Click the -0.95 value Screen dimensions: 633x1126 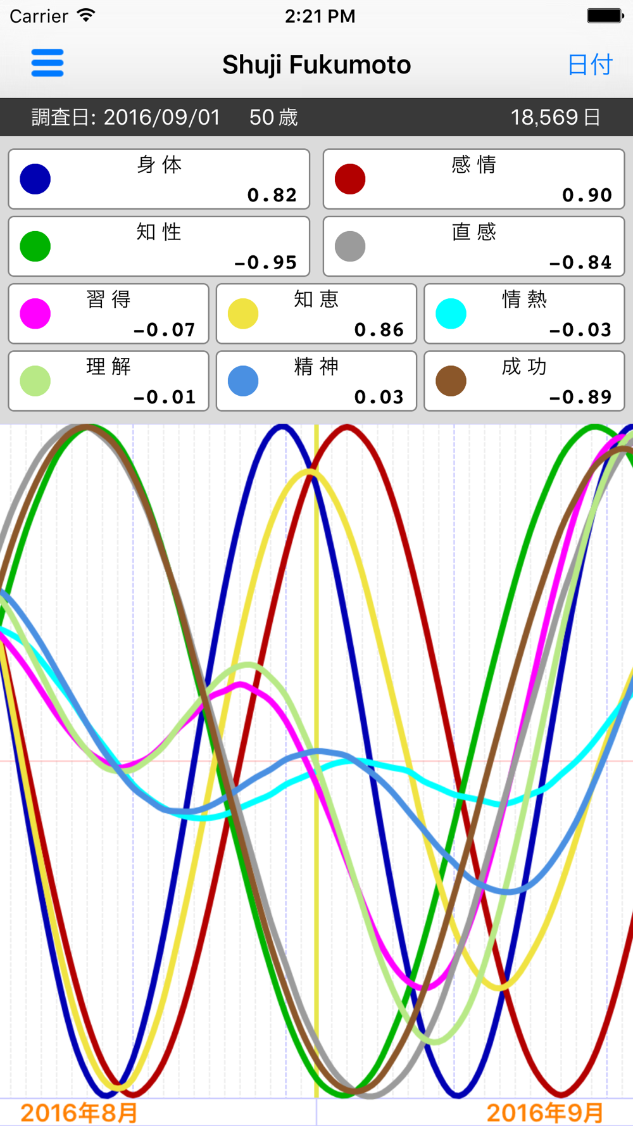click(x=265, y=262)
